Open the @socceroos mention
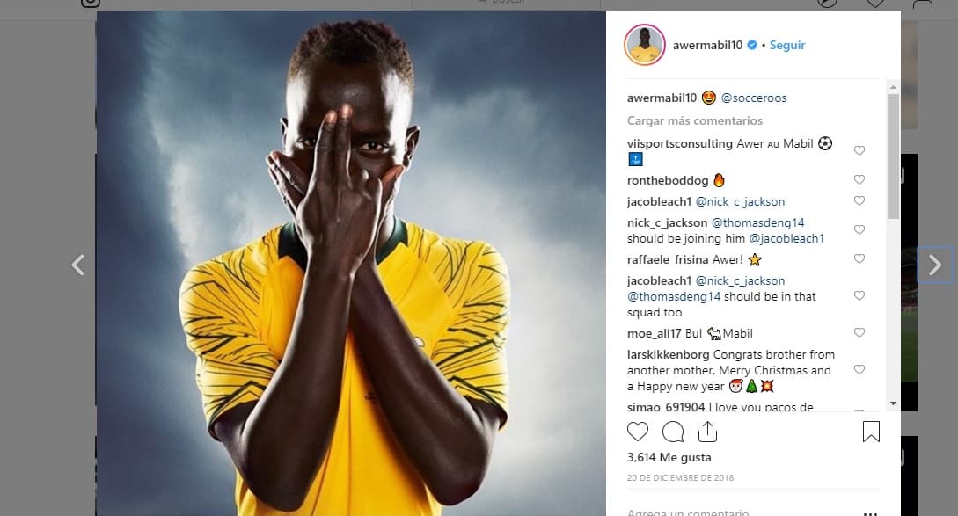Screen dimensions: 958x516 point(753,98)
